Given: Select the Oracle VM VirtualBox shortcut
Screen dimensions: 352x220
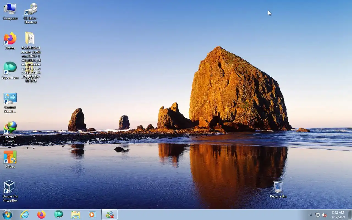Looking at the screenshot, I should point(10,191).
